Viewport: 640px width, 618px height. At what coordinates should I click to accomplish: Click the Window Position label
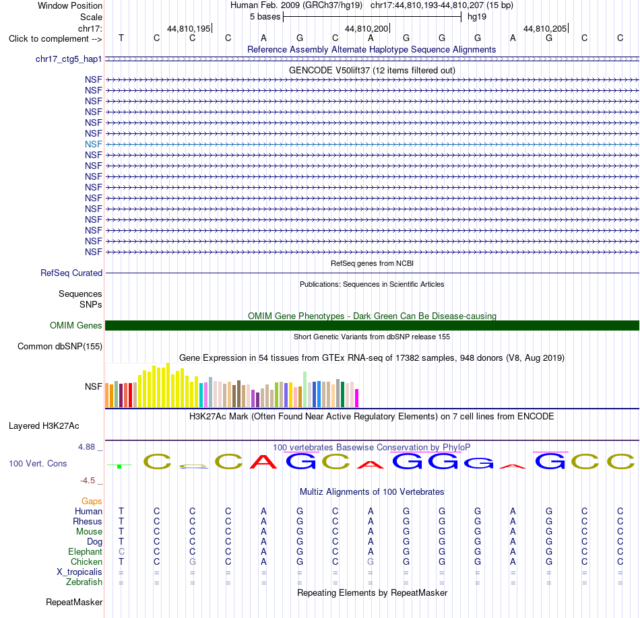70,5
